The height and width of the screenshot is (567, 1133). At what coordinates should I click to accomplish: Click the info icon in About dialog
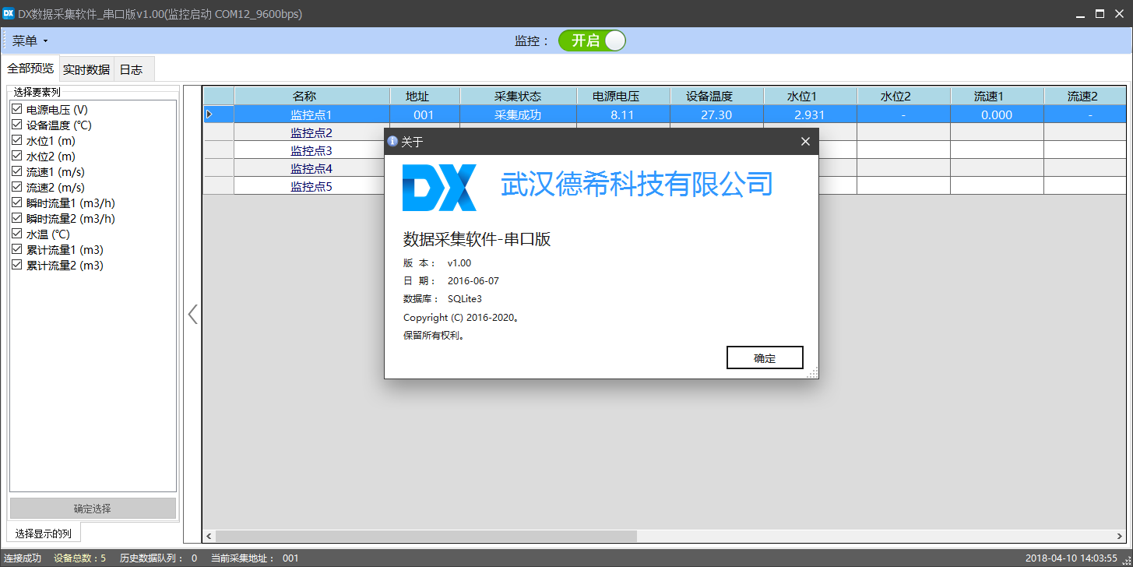pos(392,142)
